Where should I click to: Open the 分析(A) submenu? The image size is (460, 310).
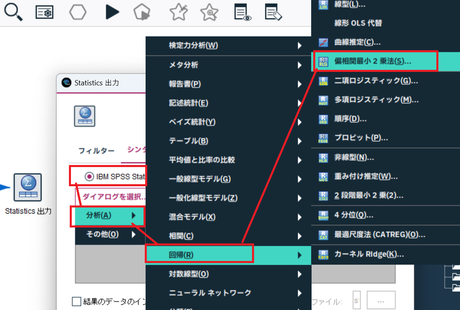(110, 215)
